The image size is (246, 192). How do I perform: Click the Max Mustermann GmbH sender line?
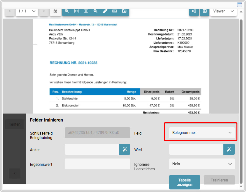pos(83,25)
